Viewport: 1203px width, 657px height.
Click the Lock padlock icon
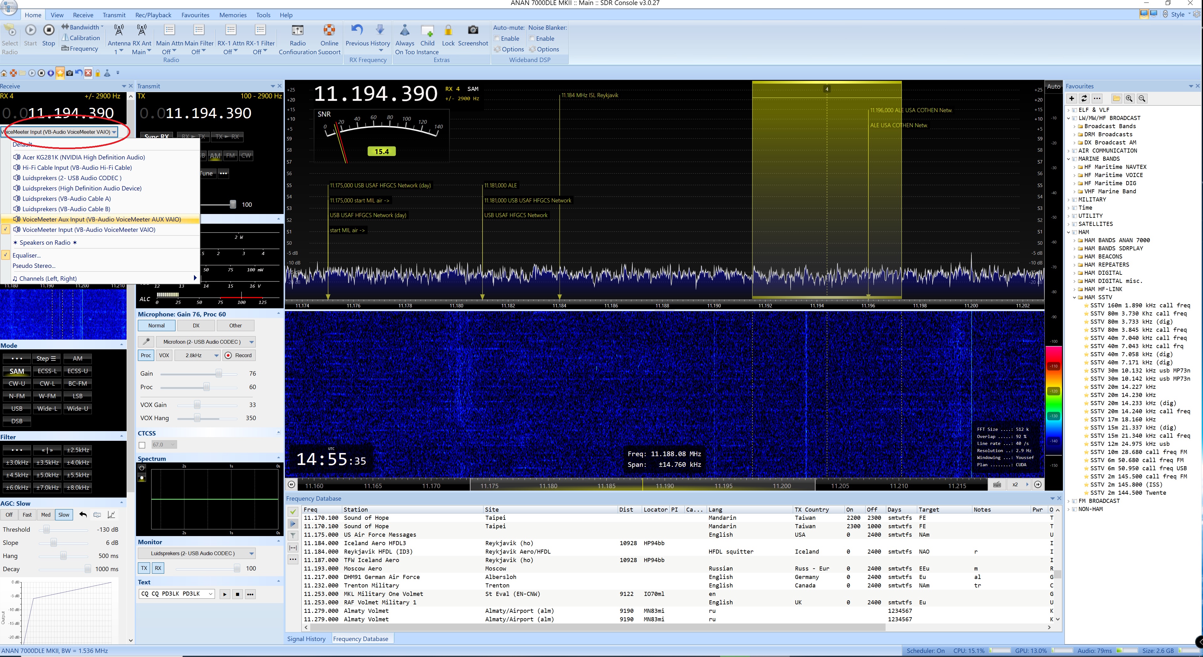pos(448,31)
